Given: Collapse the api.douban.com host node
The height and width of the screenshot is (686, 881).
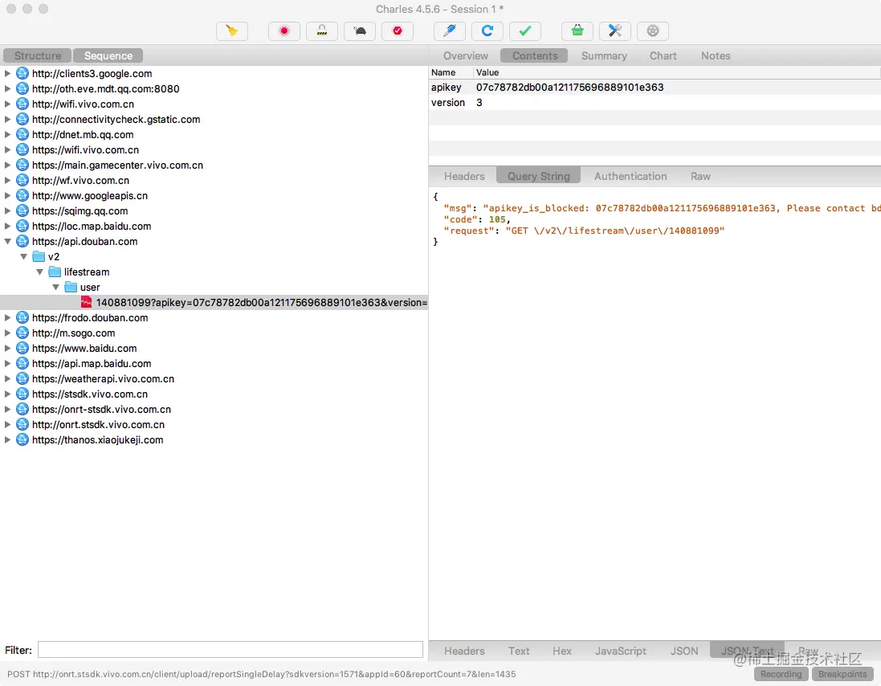Looking at the screenshot, I should click(7, 241).
